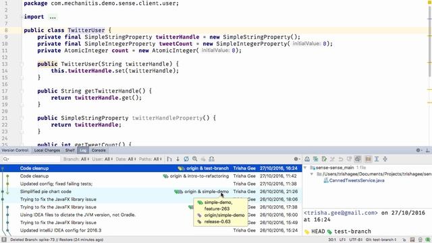The width and height of the screenshot is (432, 243).
Task: Click the green circular status bar icon
Action: [x=428, y=240]
